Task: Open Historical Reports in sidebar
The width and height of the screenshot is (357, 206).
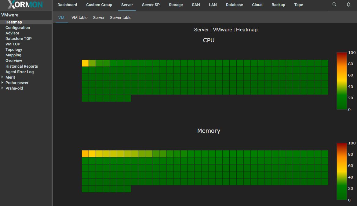Action: pyautogui.click(x=22, y=66)
